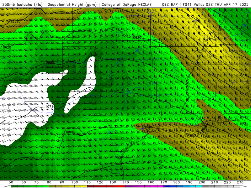Click the 210 label on the color bar
The image size is (251, 188).
click(215, 182)
